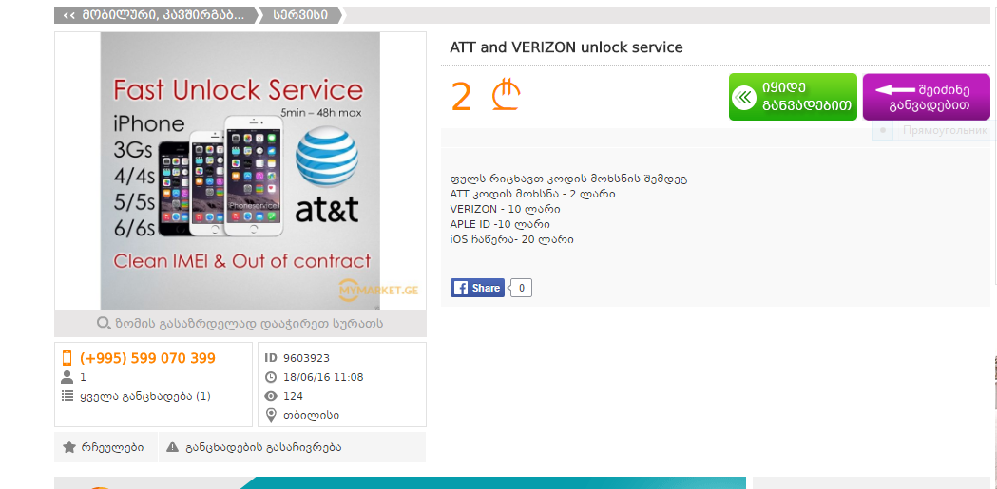Click the zoom hint bar under the picture
997x489 pixels.
click(240, 323)
